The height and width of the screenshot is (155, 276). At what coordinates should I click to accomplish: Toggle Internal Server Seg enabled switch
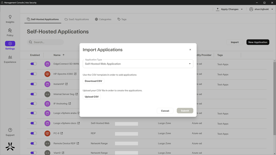[x=33, y=94]
